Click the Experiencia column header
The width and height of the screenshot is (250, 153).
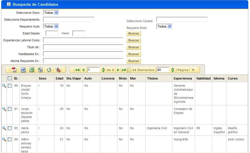coord(183,78)
